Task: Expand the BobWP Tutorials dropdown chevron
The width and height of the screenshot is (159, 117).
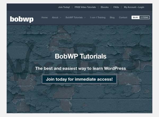Action: [x=85, y=18]
